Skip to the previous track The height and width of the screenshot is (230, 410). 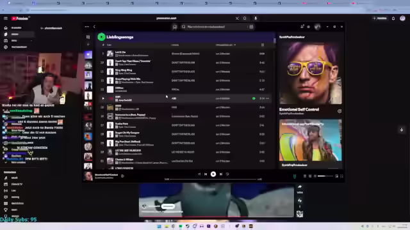(206, 174)
